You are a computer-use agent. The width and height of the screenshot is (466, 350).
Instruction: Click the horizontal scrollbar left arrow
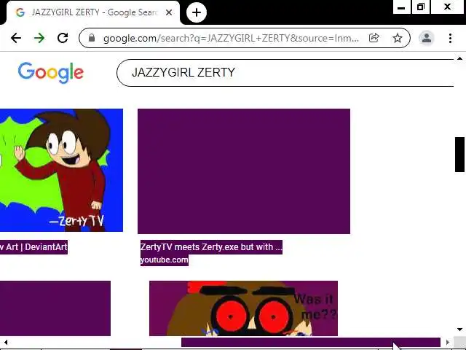click(6, 343)
